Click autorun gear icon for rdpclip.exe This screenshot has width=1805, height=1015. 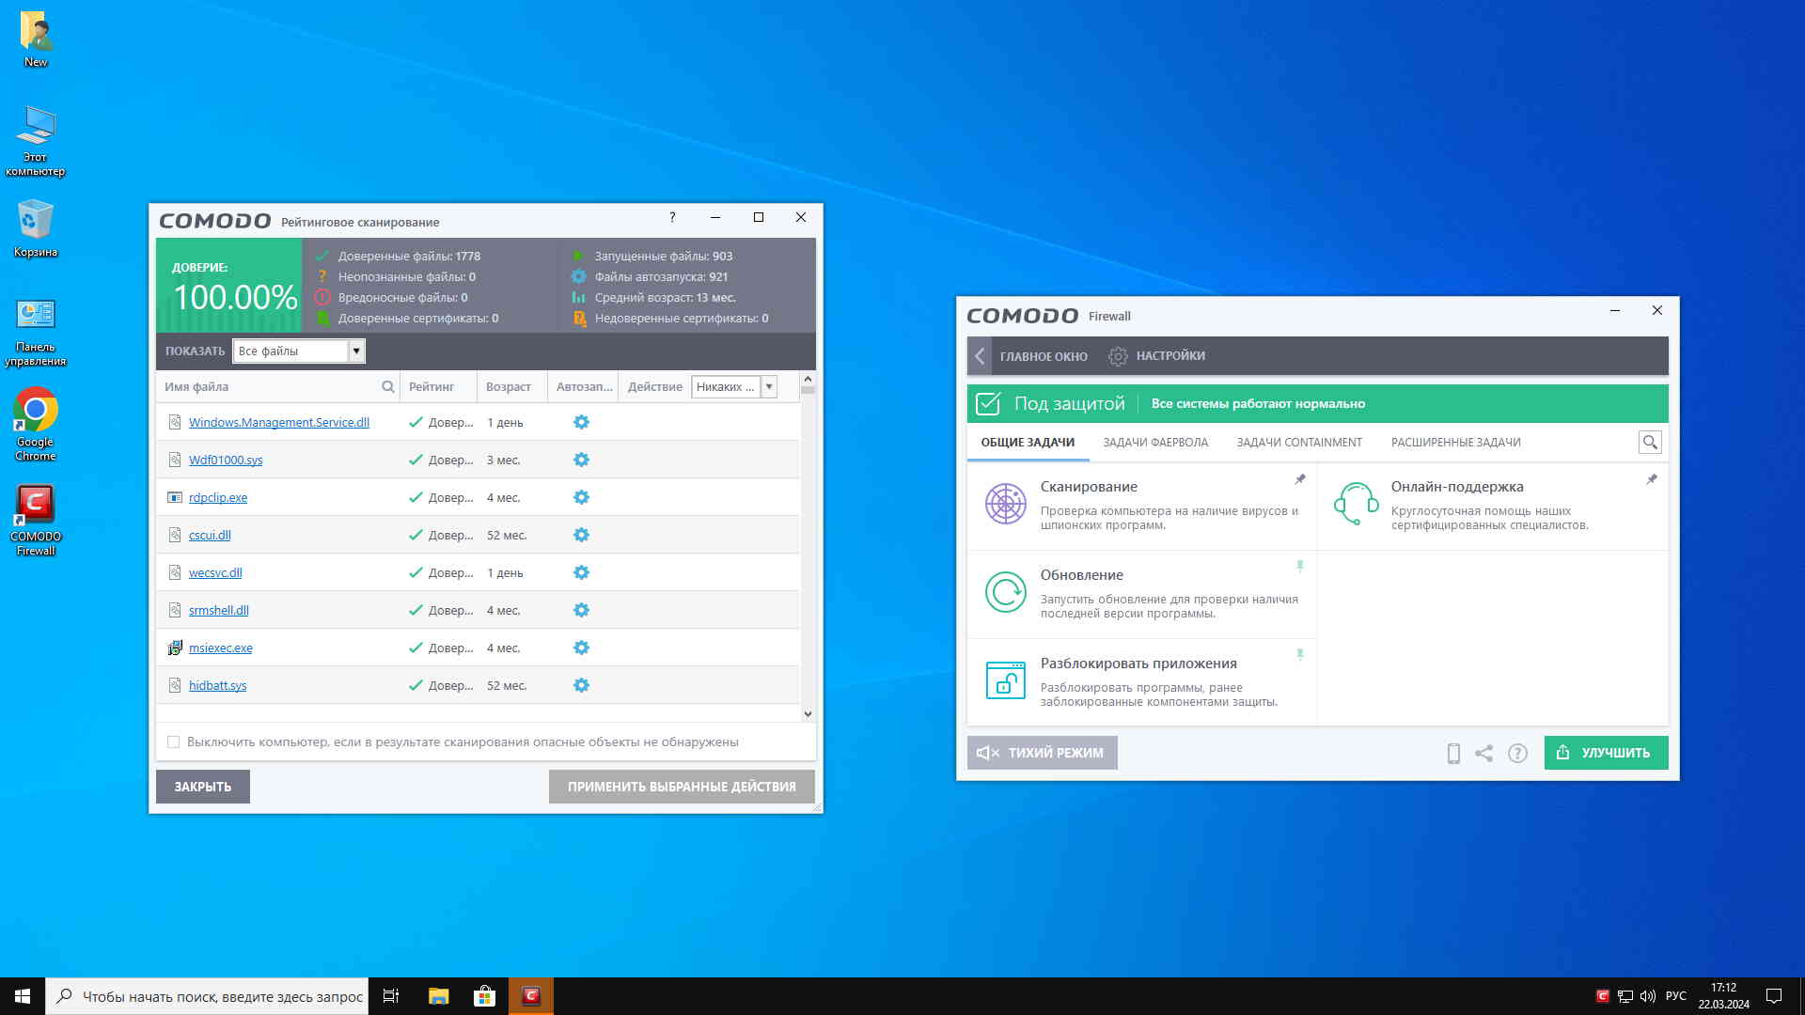(x=581, y=497)
